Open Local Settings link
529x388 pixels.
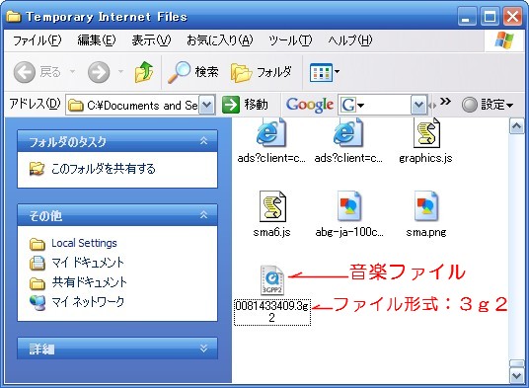84,243
